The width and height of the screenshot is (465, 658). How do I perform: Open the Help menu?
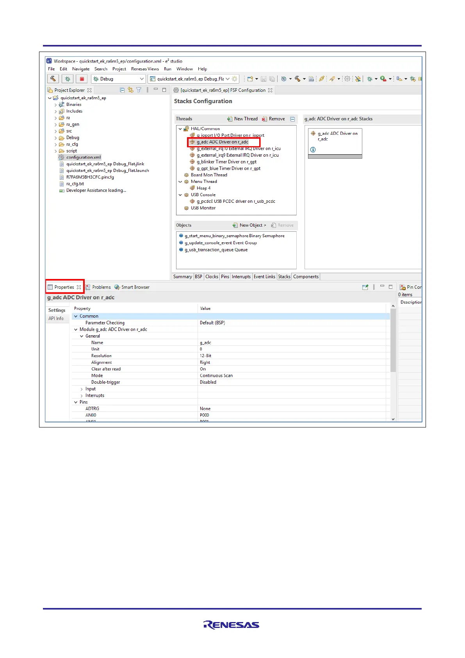(x=202, y=69)
